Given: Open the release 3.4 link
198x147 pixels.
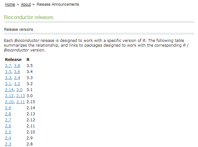Looking at the screenshot, I should (x=17, y=78).
